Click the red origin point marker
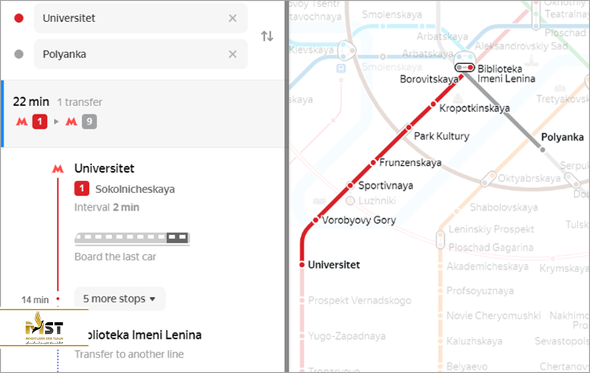Image resolution: width=590 pixels, height=373 pixels. pyautogui.click(x=19, y=18)
